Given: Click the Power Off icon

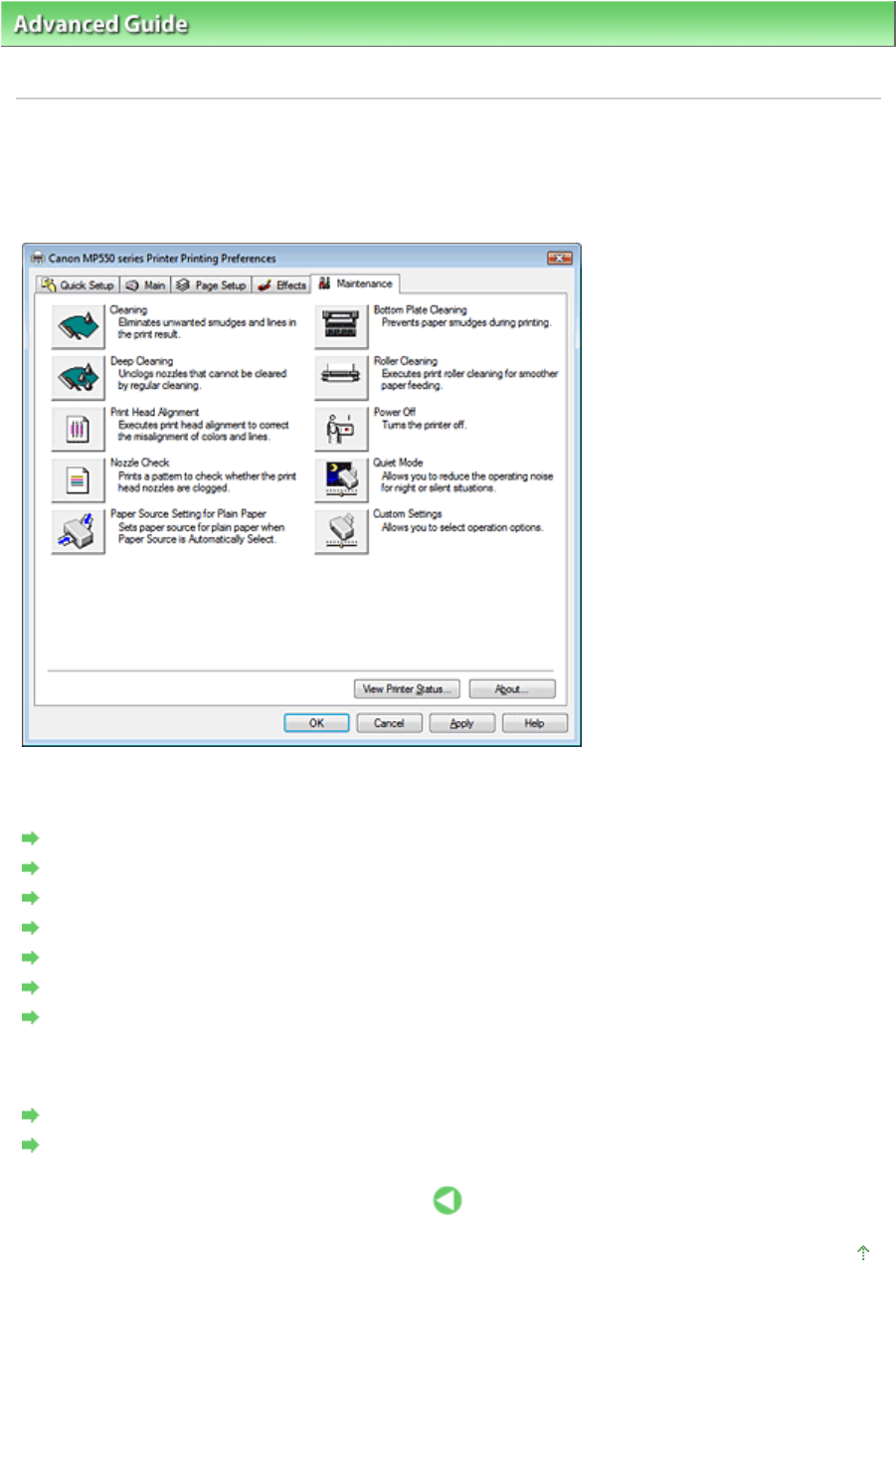Looking at the screenshot, I should pos(341,429).
